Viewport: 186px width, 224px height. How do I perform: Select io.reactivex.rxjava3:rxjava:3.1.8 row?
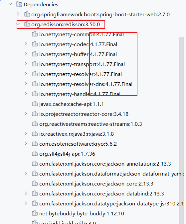77,134
